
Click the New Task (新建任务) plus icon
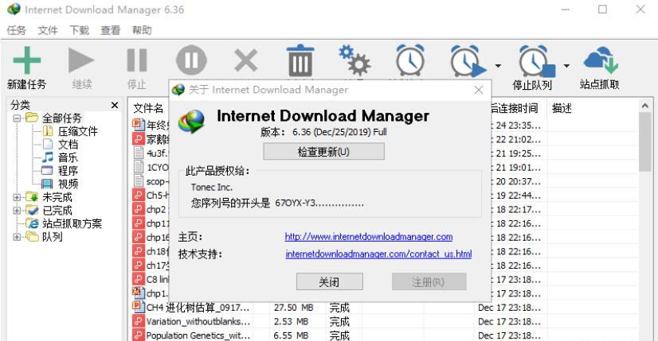point(27,60)
